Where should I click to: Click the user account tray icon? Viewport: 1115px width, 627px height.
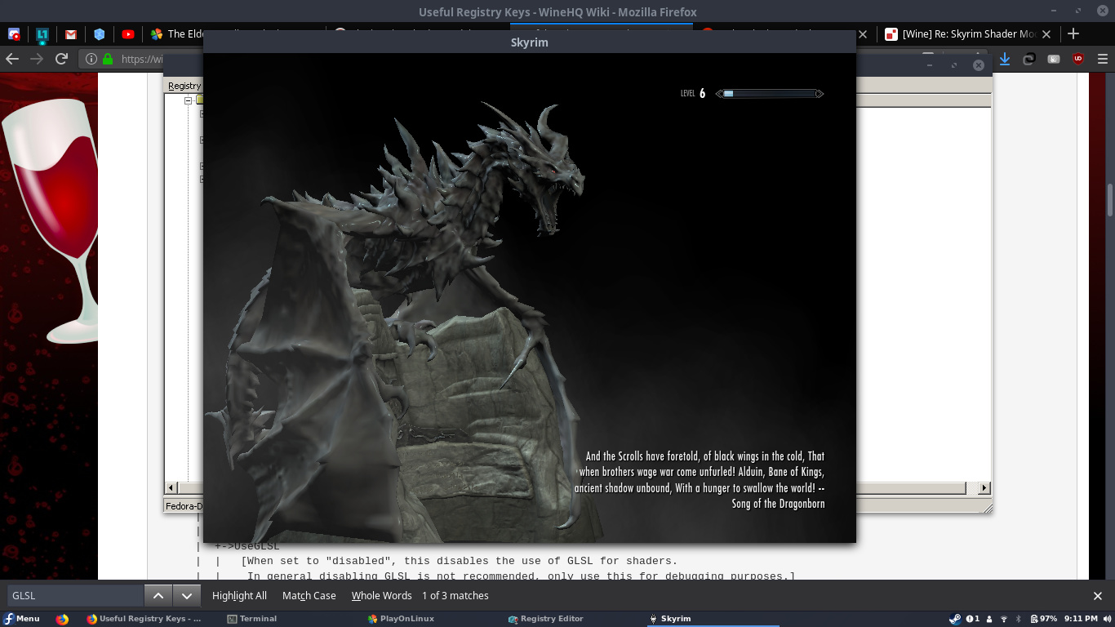click(989, 619)
